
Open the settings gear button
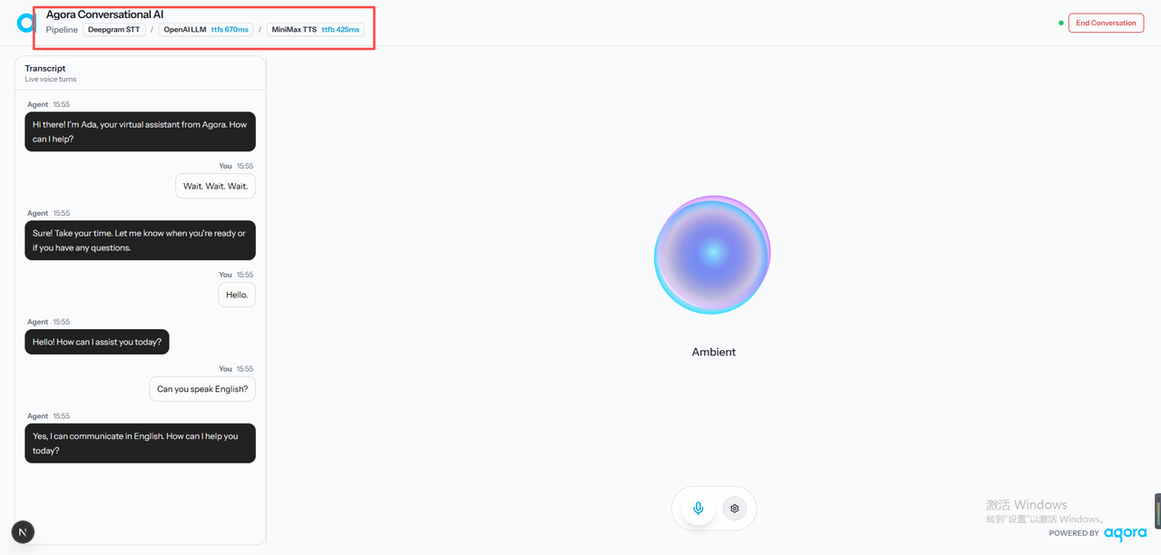point(735,509)
